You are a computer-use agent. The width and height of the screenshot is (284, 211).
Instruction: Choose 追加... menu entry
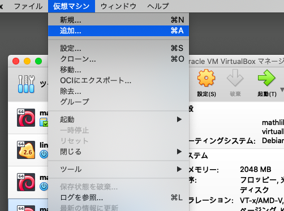point(118,31)
